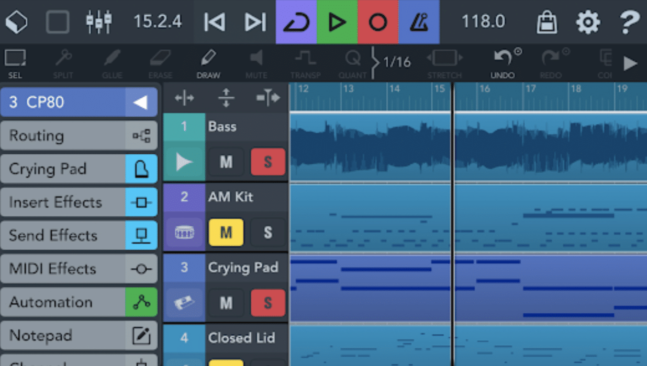The image size is (647, 366).
Task: Mute the Bass track
Action: (x=226, y=162)
